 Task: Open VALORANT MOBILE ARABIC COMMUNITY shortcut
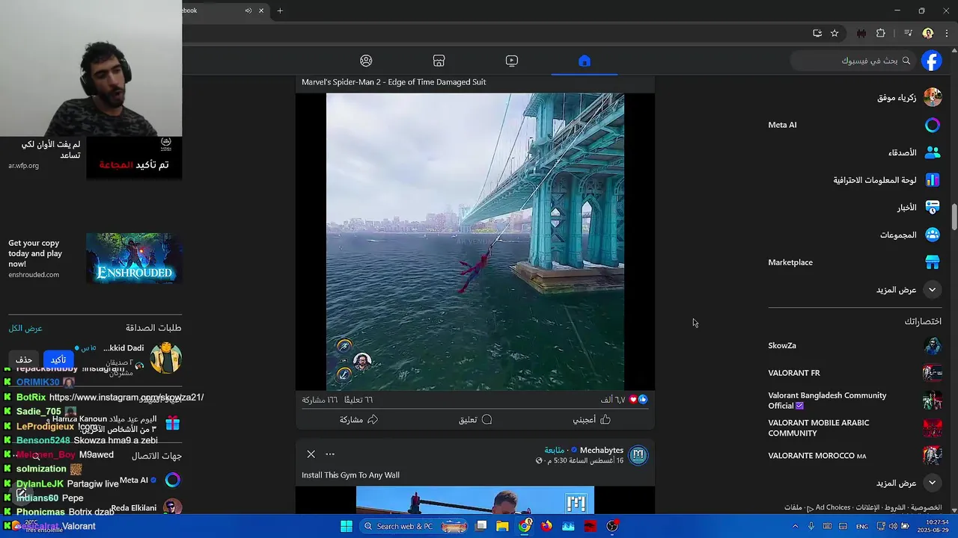click(x=855, y=427)
